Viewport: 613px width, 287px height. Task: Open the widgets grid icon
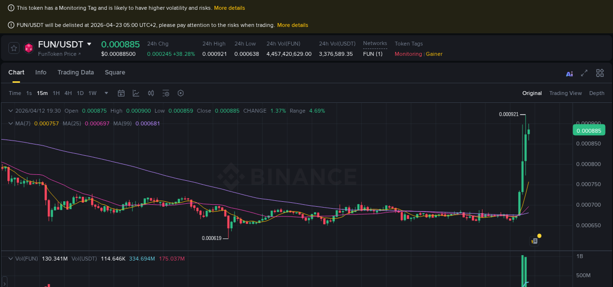[600, 72]
